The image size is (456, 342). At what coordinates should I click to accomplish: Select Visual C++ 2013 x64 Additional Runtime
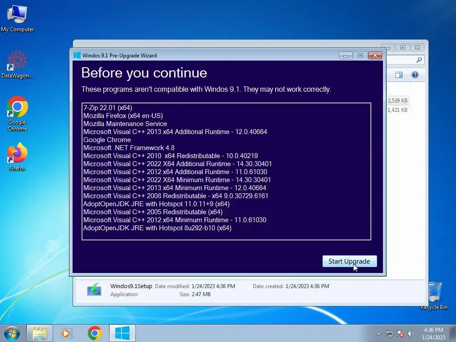pos(175,132)
